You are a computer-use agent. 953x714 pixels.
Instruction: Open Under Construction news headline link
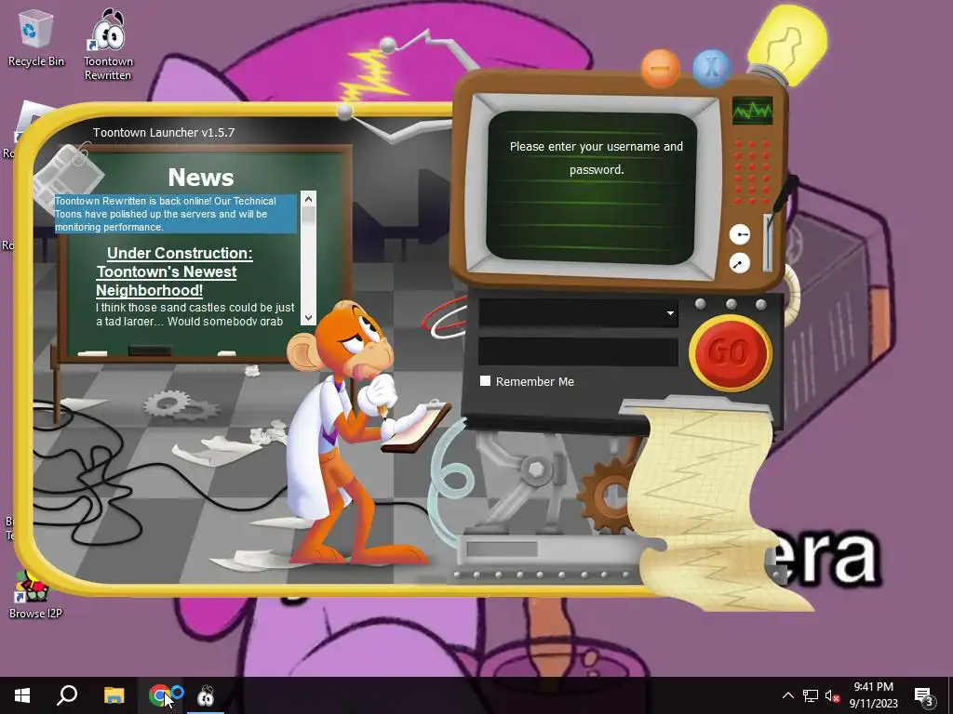click(x=173, y=271)
